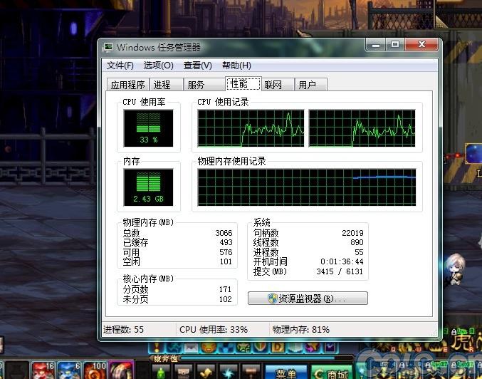
Task: Click the 内存 gauge showing 2.43 GB
Action: pos(149,187)
